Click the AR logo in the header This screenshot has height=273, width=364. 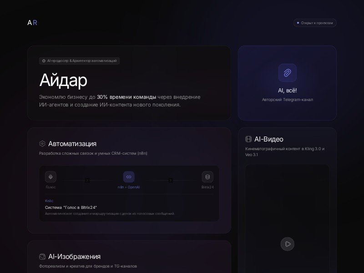click(32, 23)
